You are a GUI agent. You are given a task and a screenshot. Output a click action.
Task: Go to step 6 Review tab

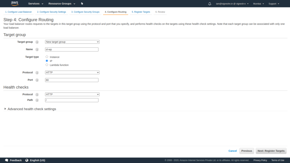click(160, 12)
